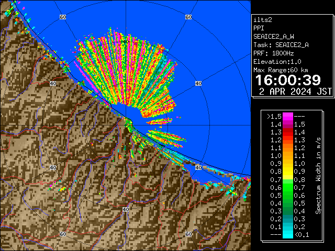Click the ilts2 radar site label

point(263,20)
